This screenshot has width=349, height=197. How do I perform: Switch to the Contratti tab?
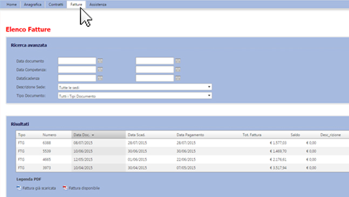(56, 4)
